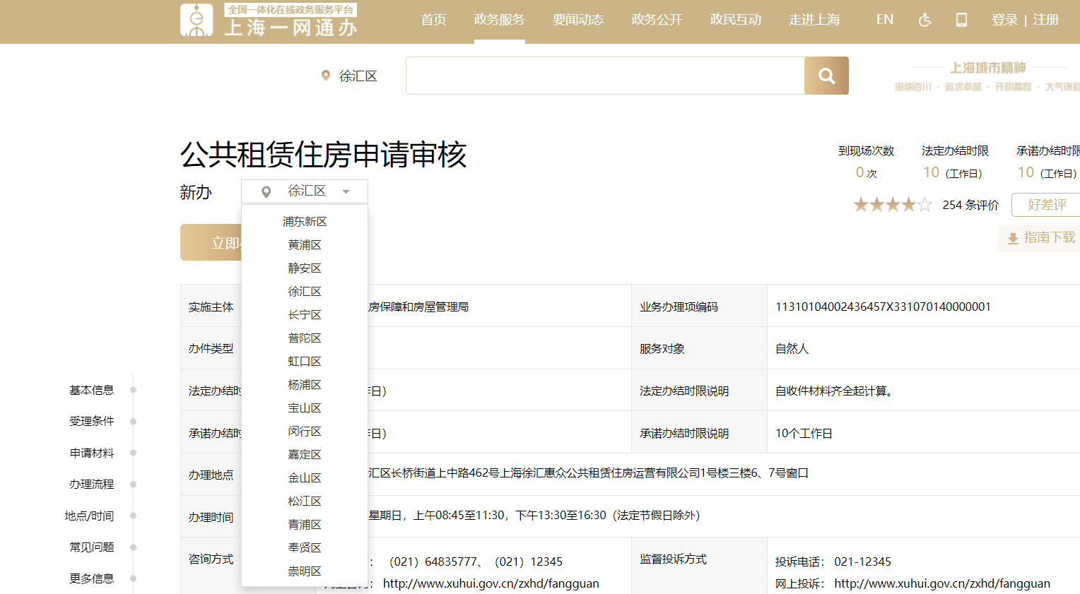Click the 好差评 button

click(1046, 205)
